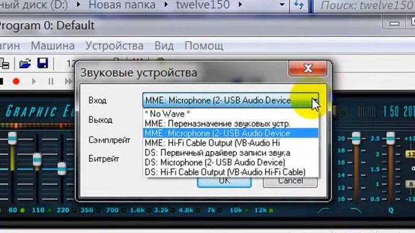
Task: Click the Сэмплрейт label in dialog
Action: (110, 140)
